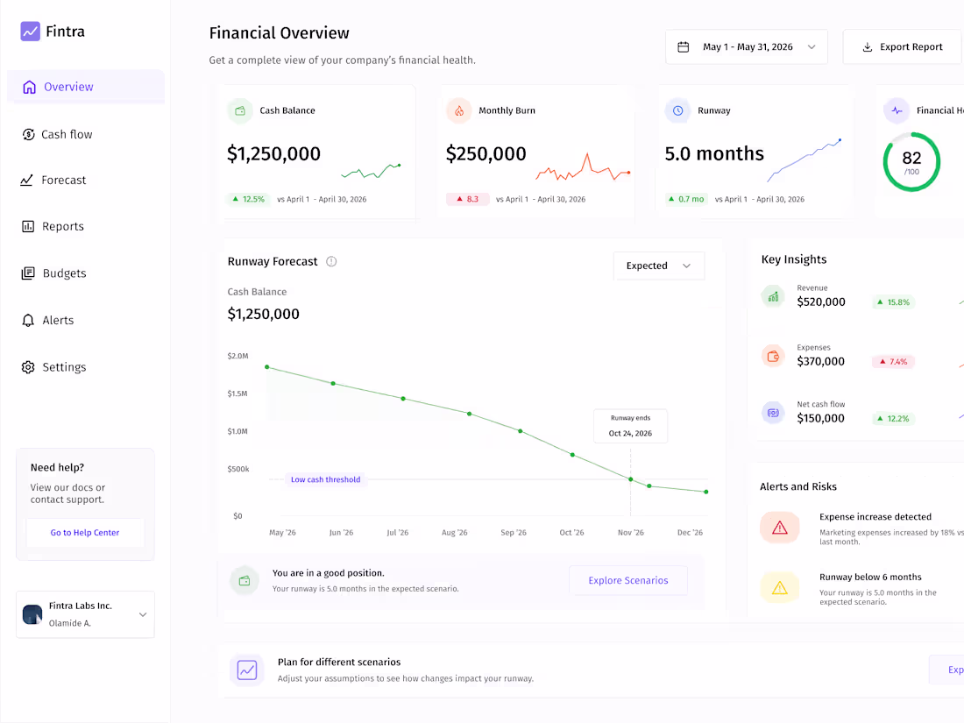Viewport: 964px width, 723px height.
Task: Click the Financial Health score ring showing 82
Action: point(911,162)
